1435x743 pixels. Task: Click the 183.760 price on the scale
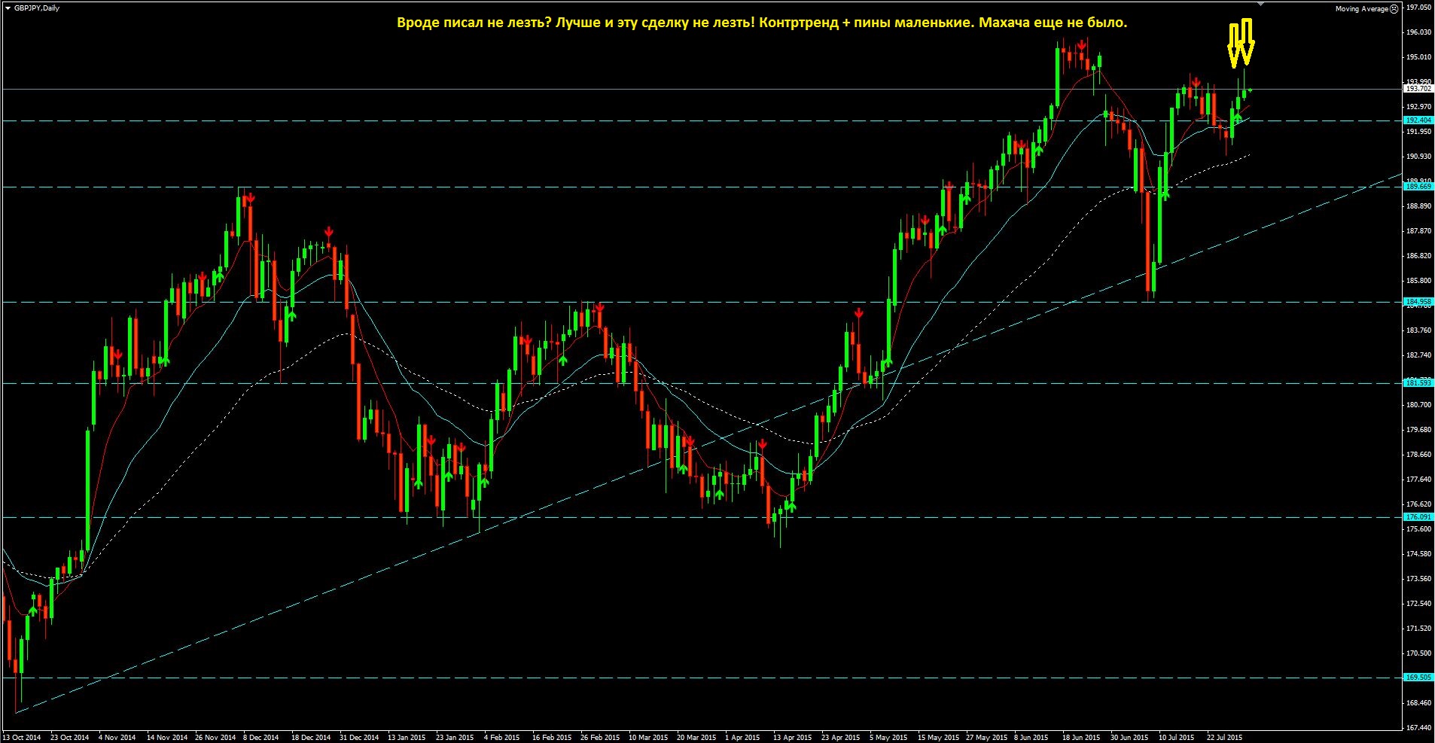point(1418,330)
